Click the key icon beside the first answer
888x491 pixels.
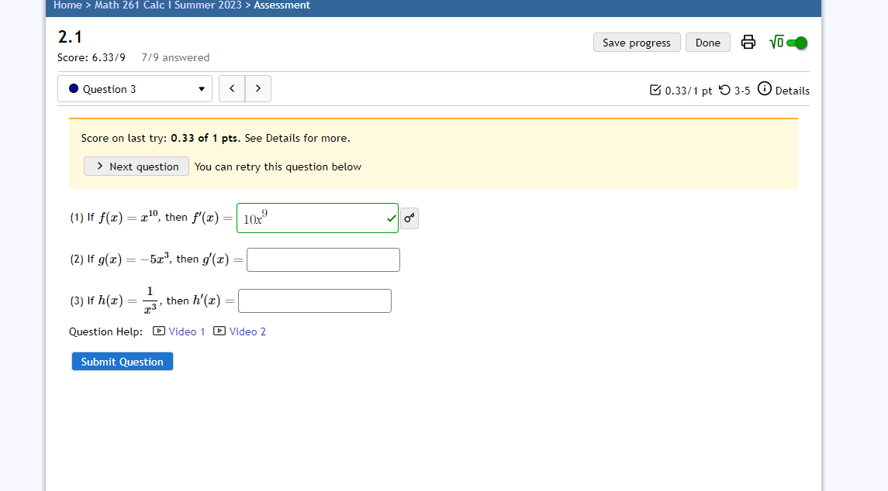click(409, 218)
